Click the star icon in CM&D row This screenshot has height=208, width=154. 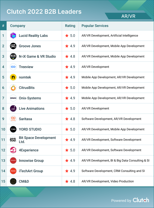(67, 181)
